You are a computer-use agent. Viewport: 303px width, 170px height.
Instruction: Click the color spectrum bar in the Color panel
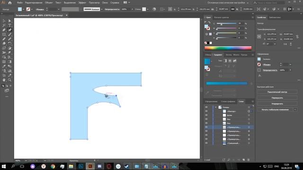(228, 48)
